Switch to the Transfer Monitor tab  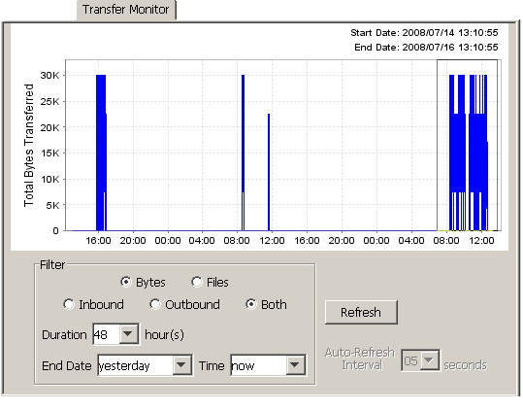coord(126,10)
